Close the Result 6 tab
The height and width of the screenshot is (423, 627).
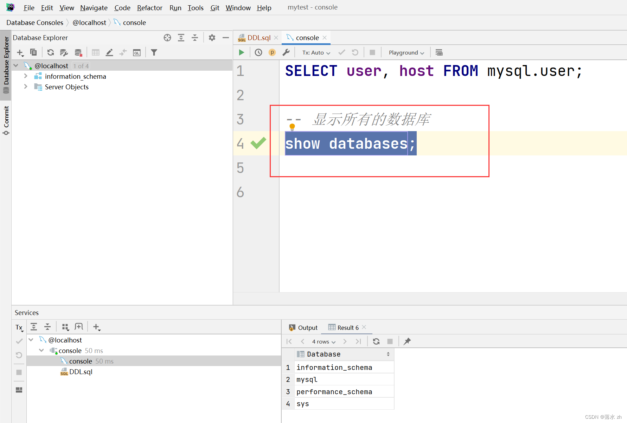[364, 327]
